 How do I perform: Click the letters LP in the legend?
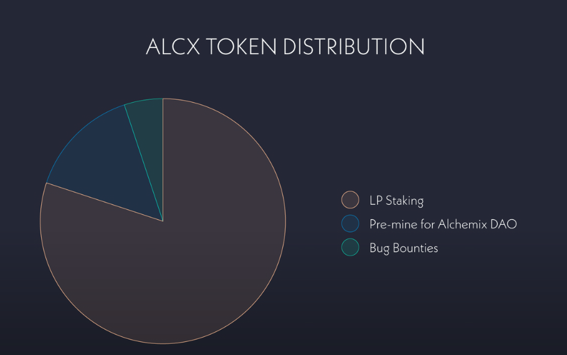tap(376, 201)
